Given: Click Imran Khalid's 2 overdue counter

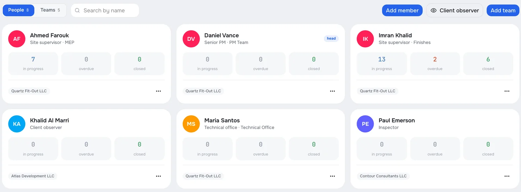Looking at the screenshot, I should click(x=435, y=64).
